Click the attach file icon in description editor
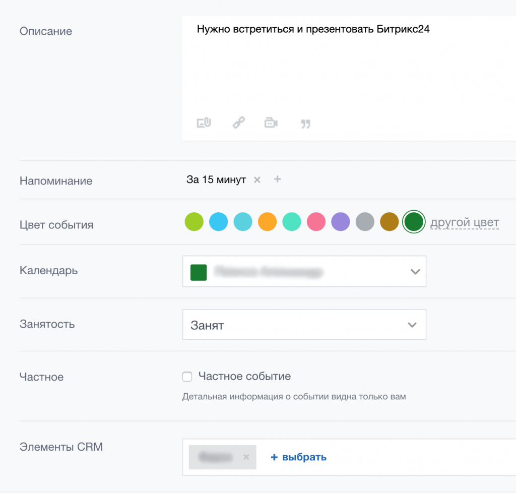This screenshot has height=493, width=516. [x=204, y=122]
